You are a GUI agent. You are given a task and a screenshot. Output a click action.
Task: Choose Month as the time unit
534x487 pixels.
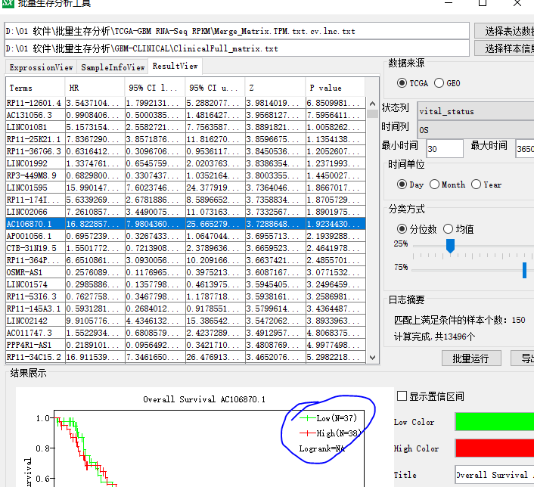pyautogui.click(x=435, y=184)
